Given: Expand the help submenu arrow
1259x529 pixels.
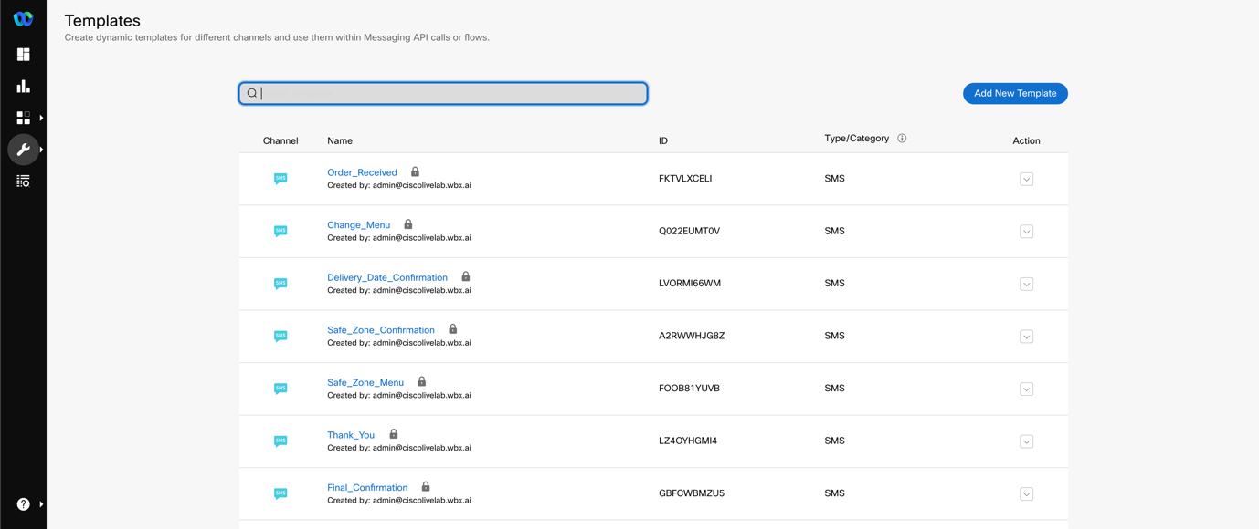Looking at the screenshot, I should coord(41,504).
